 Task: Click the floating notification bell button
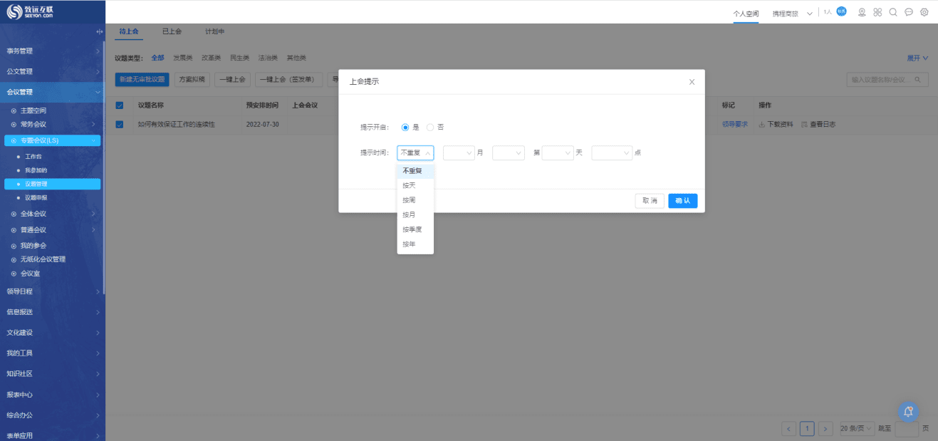(x=908, y=411)
